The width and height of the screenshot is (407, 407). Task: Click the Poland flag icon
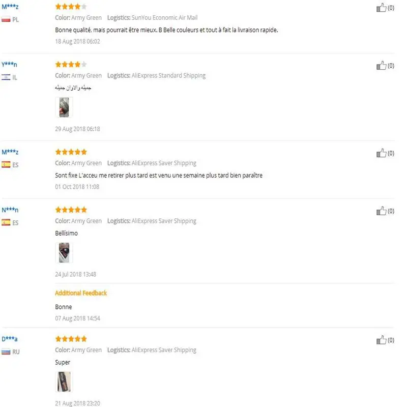click(x=6, y=19)
